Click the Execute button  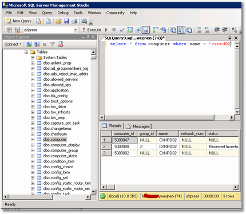point(92,30)
